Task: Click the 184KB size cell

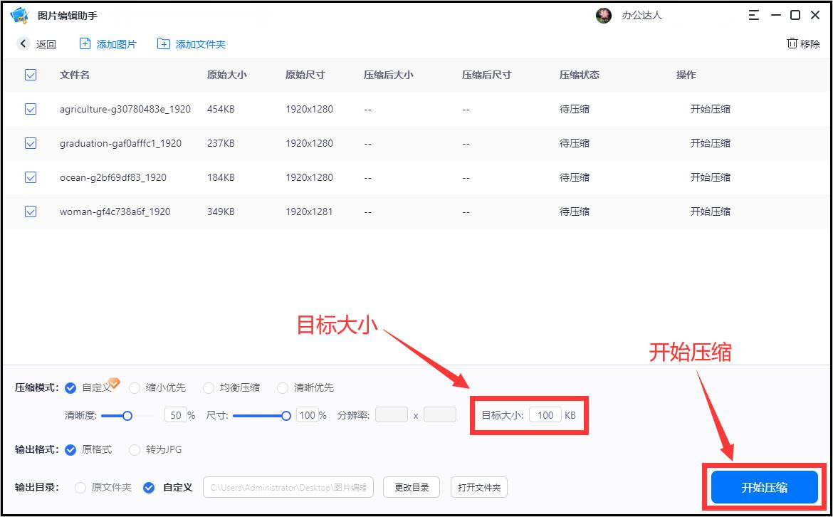Action: click(x=221, y=177)
